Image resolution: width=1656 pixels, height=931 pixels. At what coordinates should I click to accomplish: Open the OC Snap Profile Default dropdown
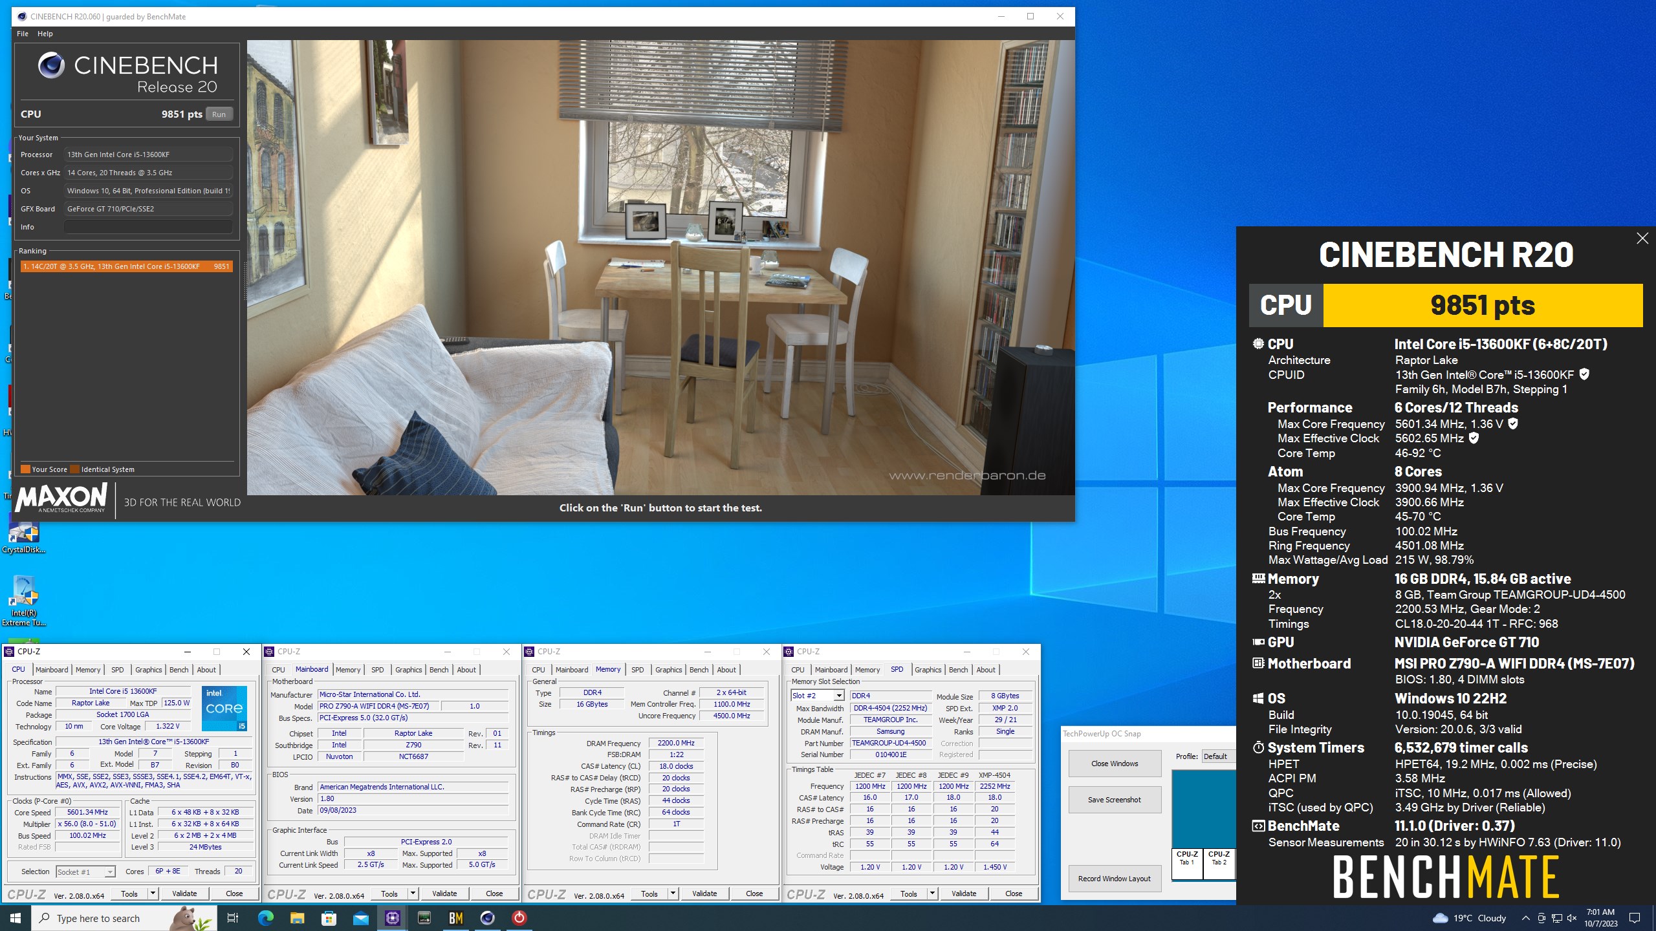[1219, 756]
